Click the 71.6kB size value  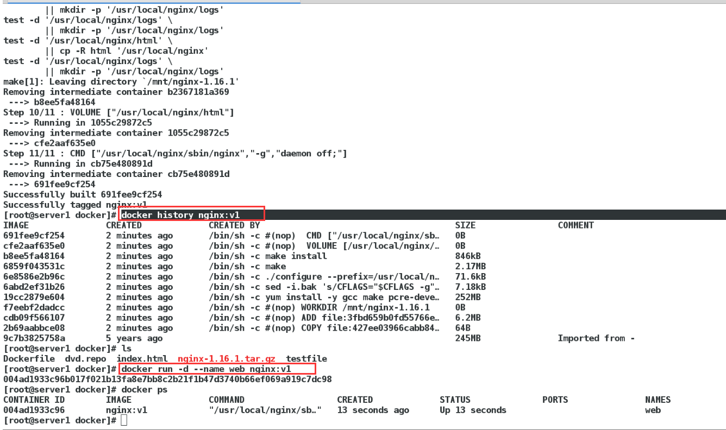[x=471, y=277]
